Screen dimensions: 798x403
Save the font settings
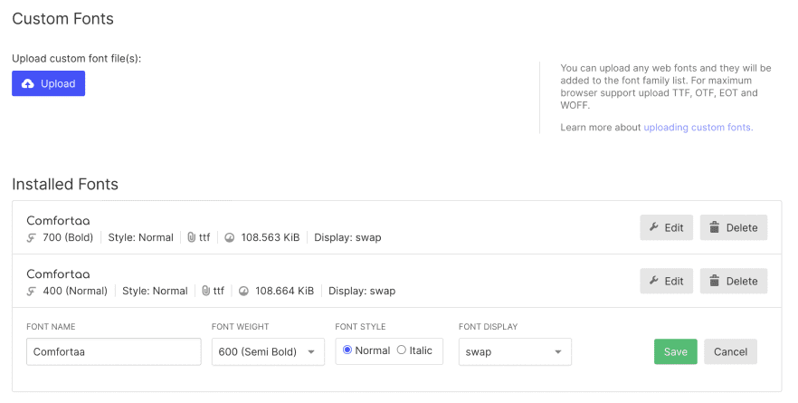675,351
